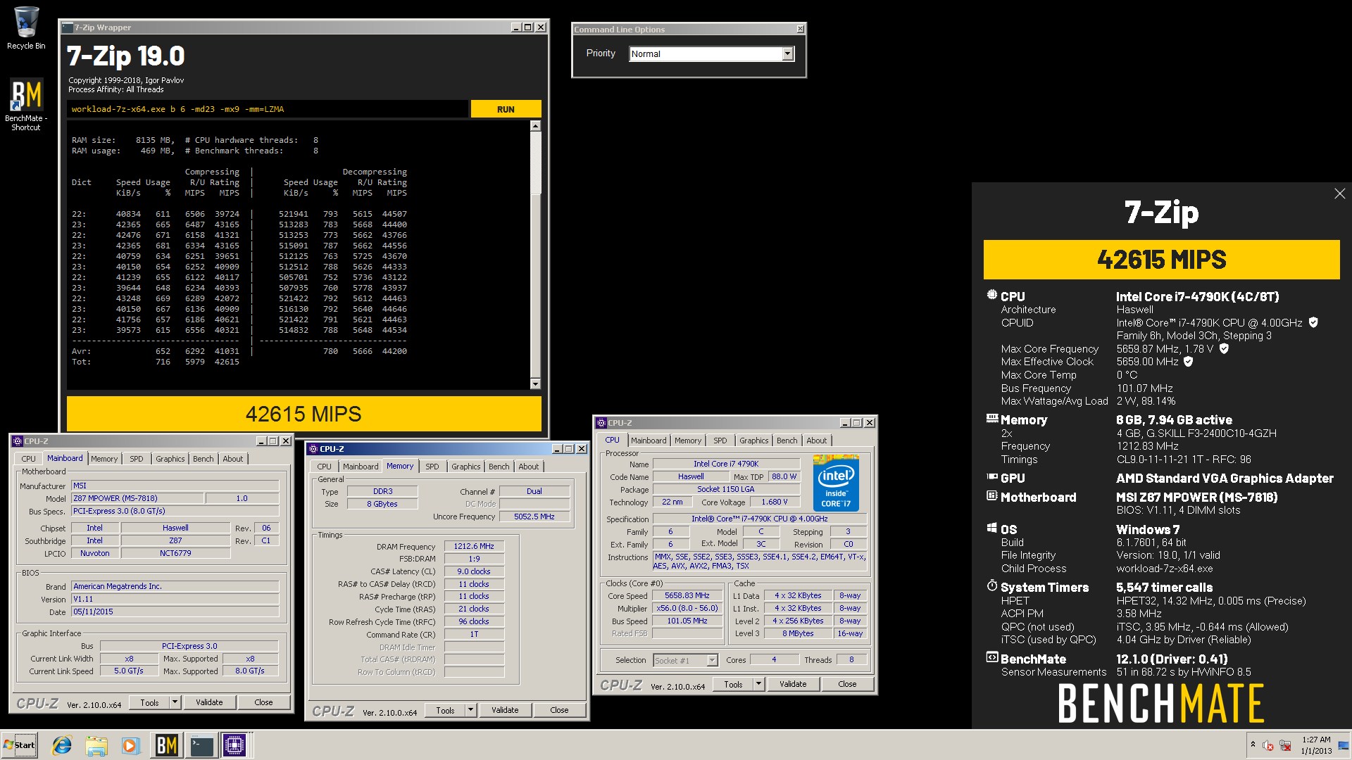This screenshot has height=760, width=1352.
Task: Click the tray volume muted icon
Action: click(1268, 745)
